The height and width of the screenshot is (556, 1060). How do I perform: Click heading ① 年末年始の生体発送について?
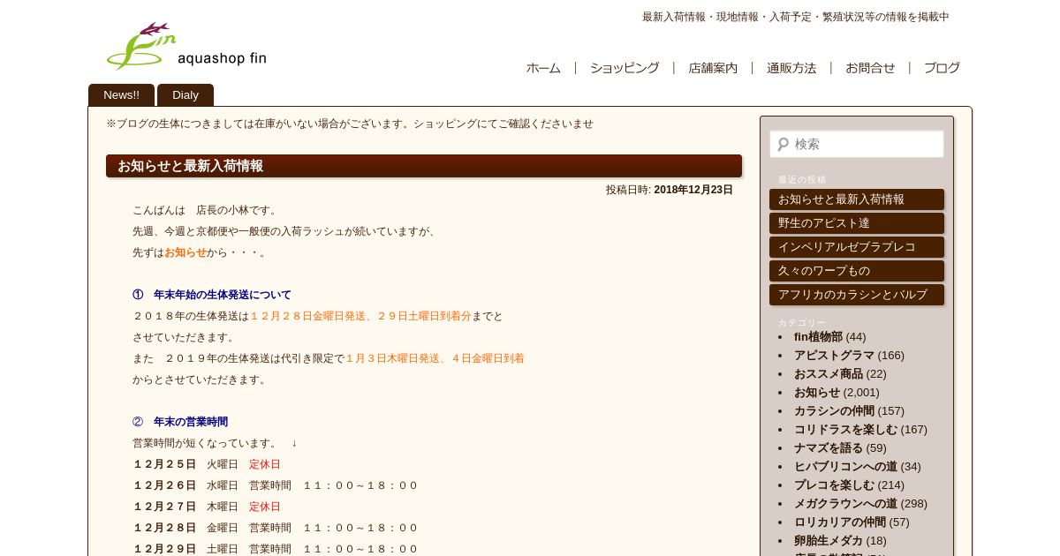(x=212, y=295)
